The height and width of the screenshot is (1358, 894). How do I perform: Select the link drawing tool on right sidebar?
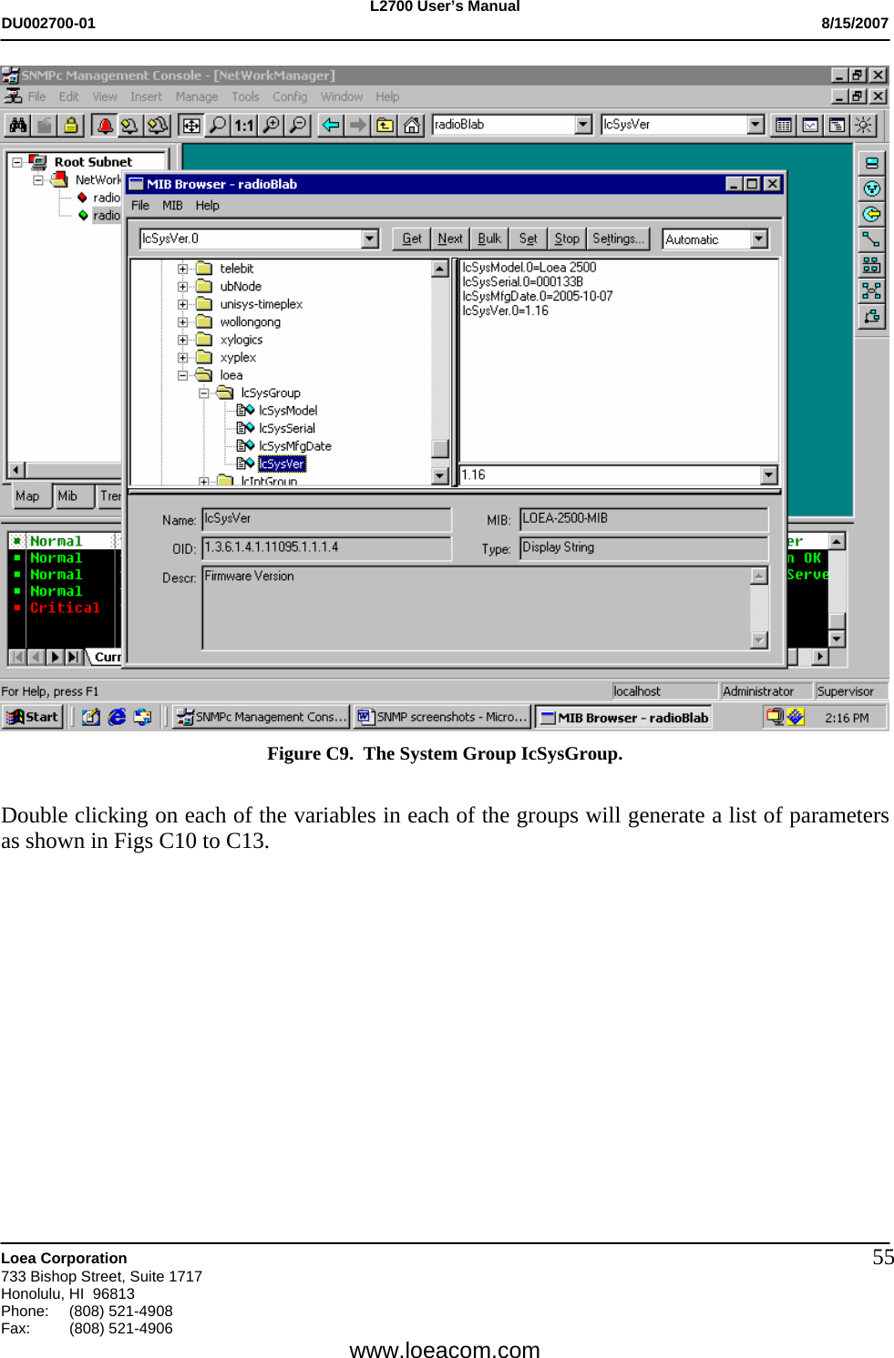(x=872, y=238)
